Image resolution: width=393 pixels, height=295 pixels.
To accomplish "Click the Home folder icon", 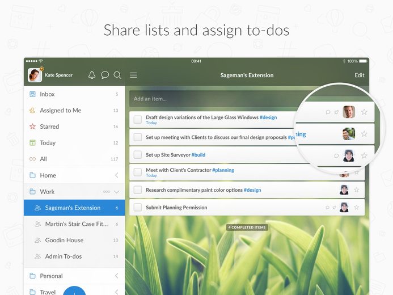I will tap(32, 175).
